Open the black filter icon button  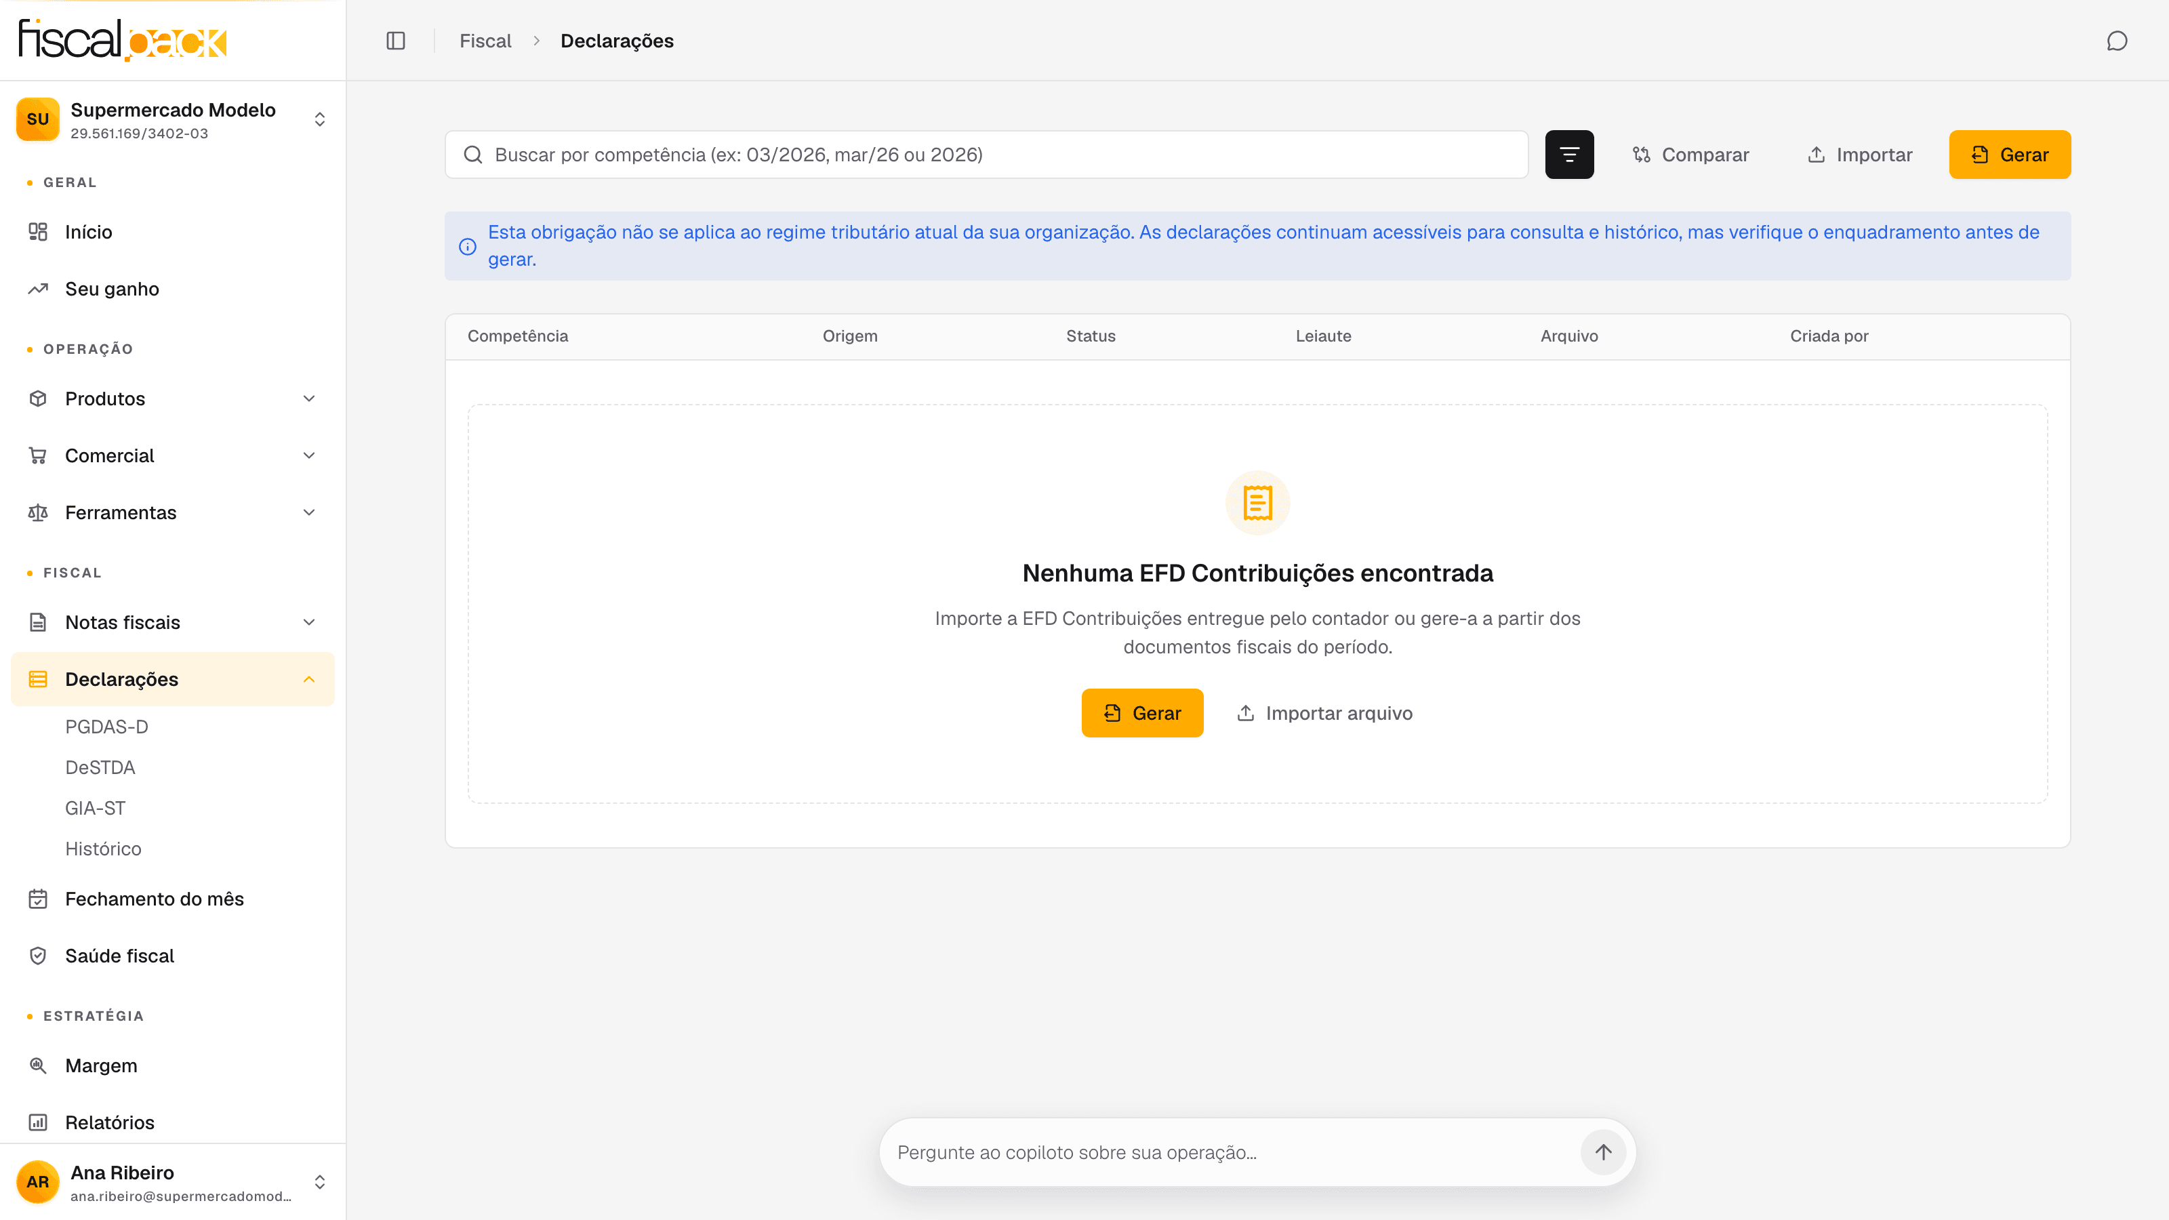1568,154
